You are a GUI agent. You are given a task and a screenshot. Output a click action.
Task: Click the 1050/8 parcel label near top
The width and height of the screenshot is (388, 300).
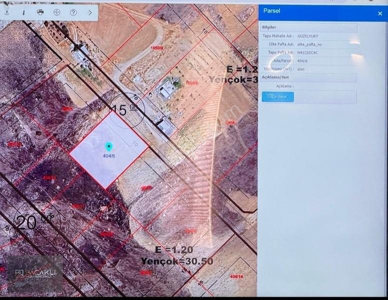click(157, 48)
